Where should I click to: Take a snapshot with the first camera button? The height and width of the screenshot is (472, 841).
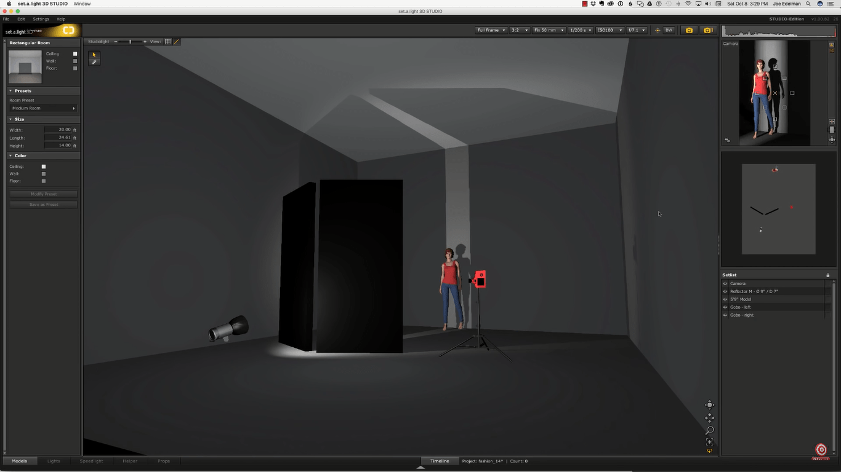pos(689,30)
